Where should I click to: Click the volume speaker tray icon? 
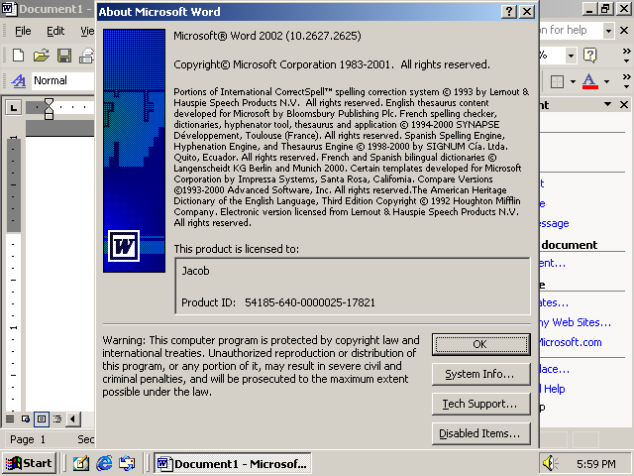pos(549,463)
